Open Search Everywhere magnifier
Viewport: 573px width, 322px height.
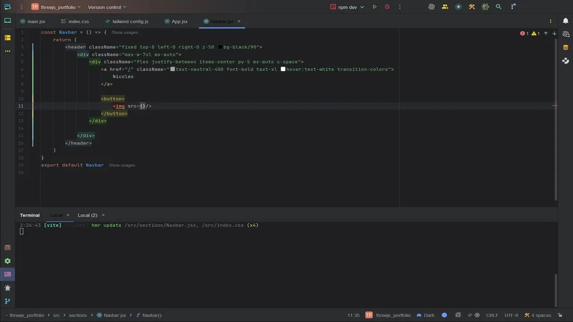499,7
